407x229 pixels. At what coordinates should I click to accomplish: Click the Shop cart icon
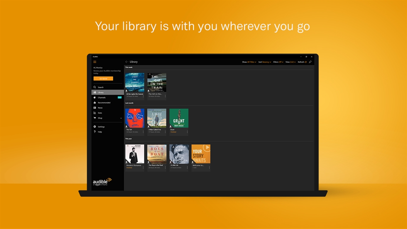[x=95, y=118]
